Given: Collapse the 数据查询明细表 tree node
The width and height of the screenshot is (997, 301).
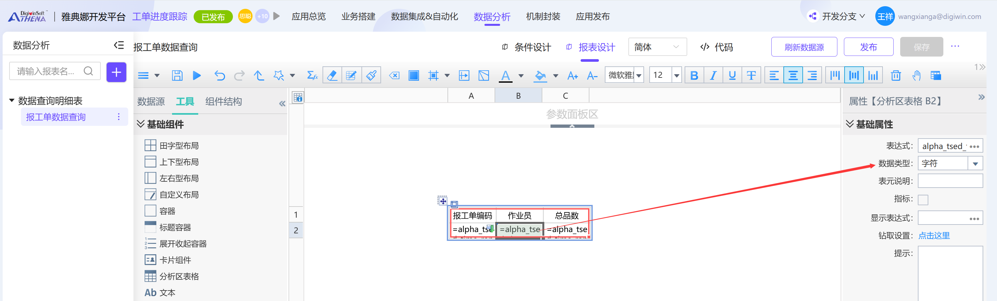Looking at the screenshot, I should pos(11,101).
